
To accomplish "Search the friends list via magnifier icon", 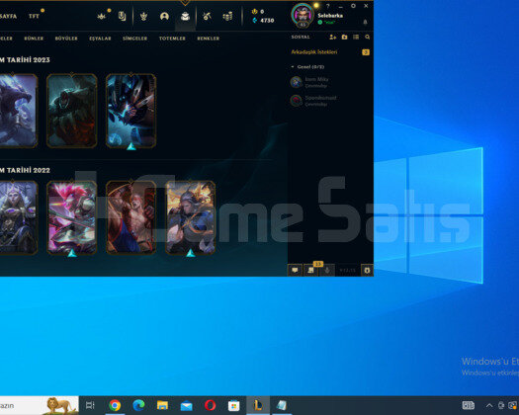I will point(368,38).
